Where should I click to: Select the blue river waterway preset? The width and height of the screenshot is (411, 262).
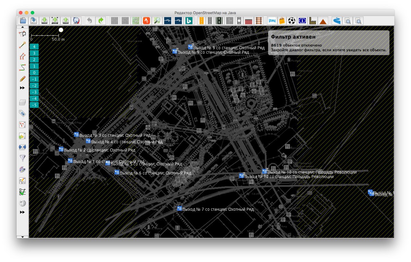337,21
